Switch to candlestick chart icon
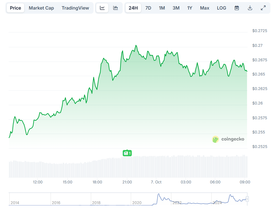 coord(116,8)
